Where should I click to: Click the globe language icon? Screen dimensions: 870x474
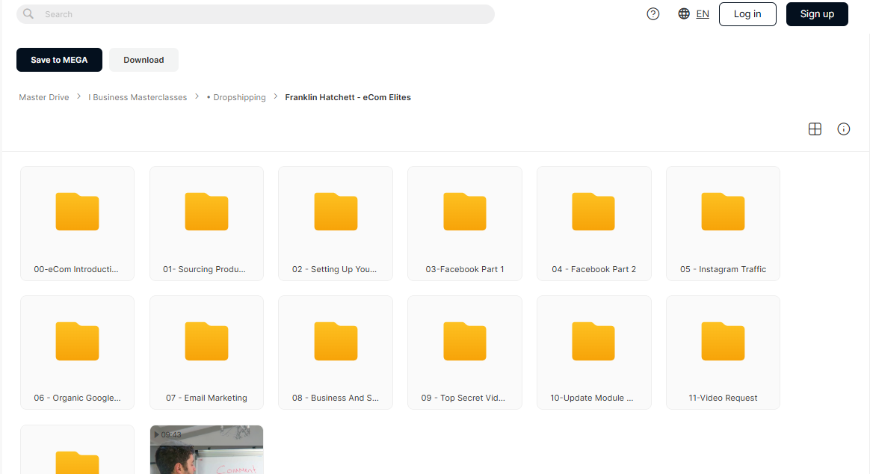coord(684,14)
